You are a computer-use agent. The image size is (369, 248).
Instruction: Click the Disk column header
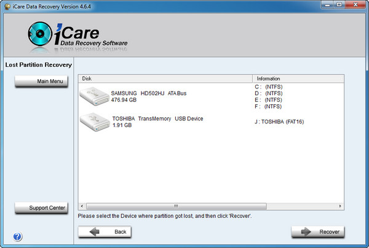[x=166, y=79]
